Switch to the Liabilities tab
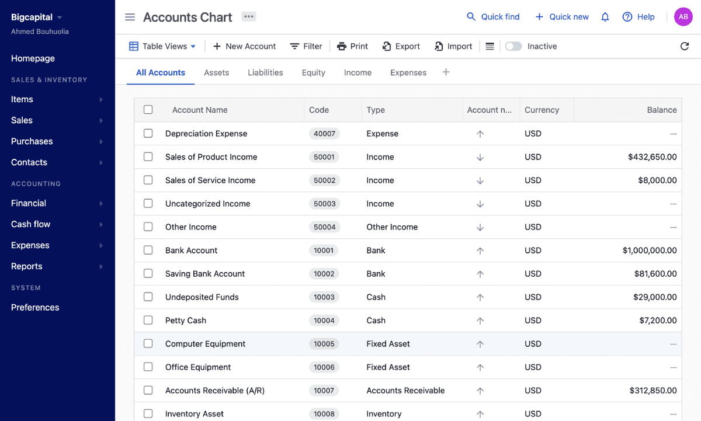This screenshot has height=421, width=701. click(x=265, y=72)
